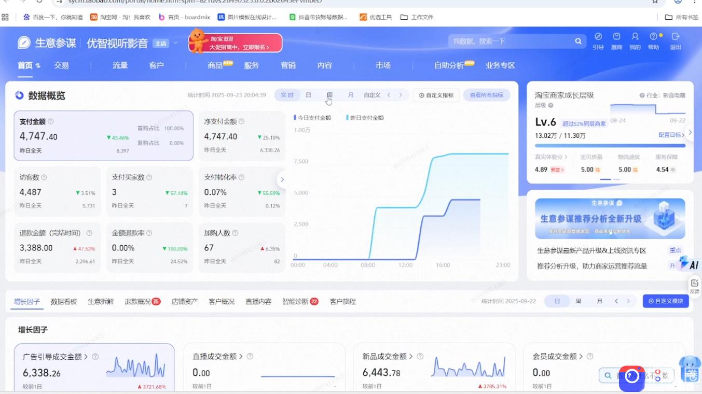Click the 自定义模块 button

[666, 301]
